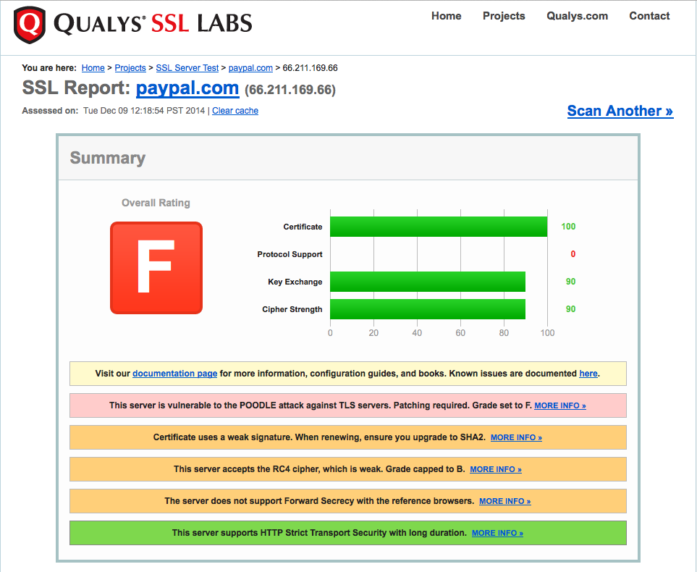Click the Key Exchange score value 90

571,282
